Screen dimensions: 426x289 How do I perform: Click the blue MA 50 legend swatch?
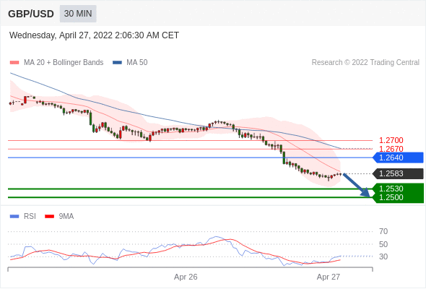point(117,63)
